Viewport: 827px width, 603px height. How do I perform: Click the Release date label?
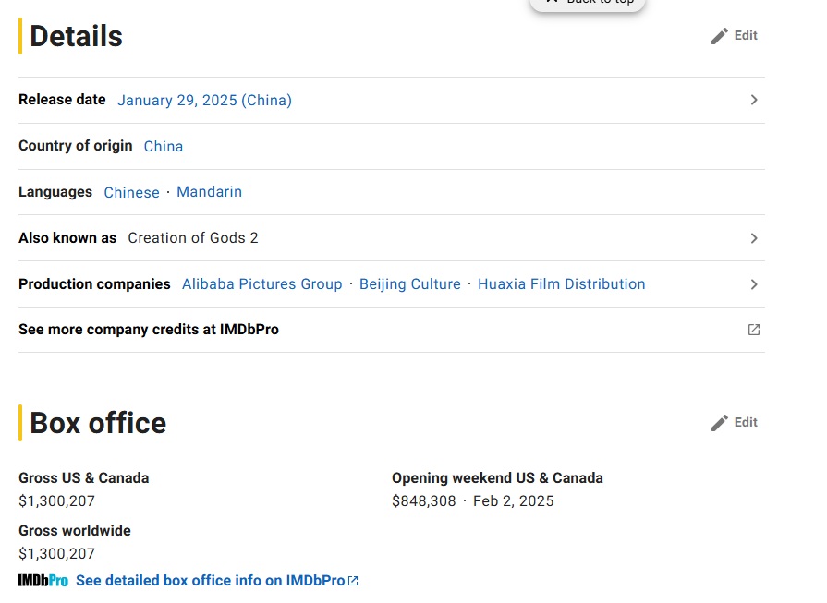(62, 100)
